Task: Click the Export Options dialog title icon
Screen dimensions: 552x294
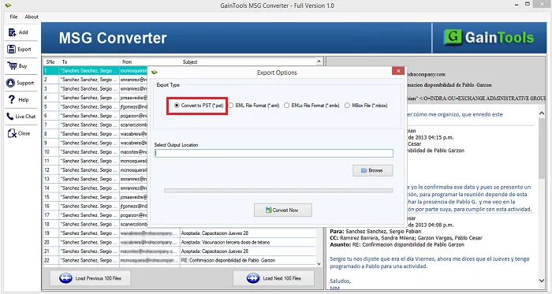Action: click(x=155, y=73)
